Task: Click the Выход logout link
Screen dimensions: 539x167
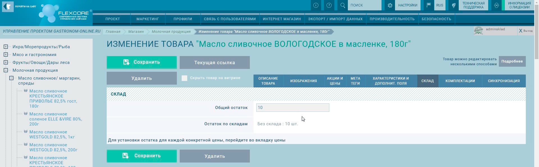Action: 528,31
